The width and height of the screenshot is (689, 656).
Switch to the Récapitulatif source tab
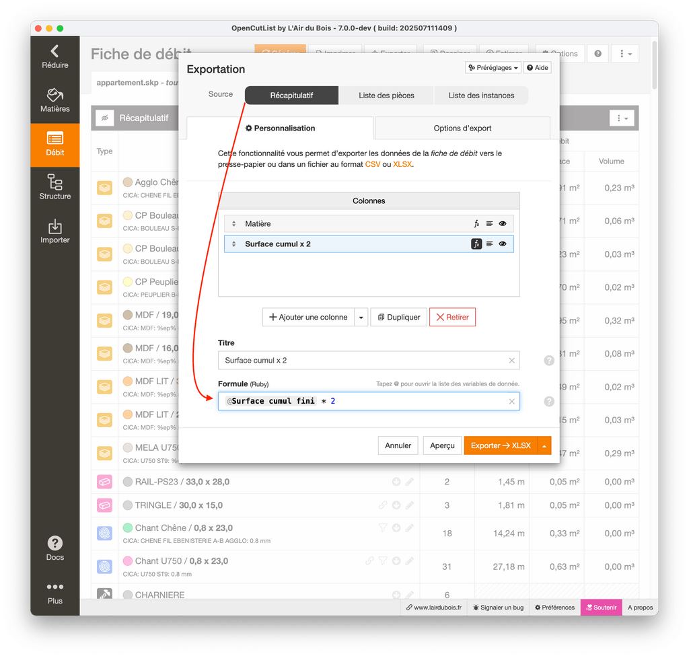tap(292, 96)
